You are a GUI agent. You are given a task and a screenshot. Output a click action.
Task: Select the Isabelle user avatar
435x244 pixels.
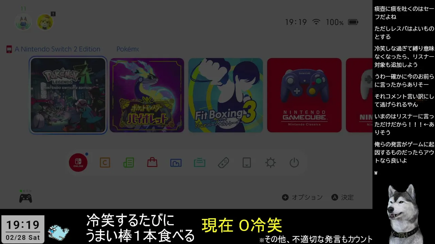45,22
